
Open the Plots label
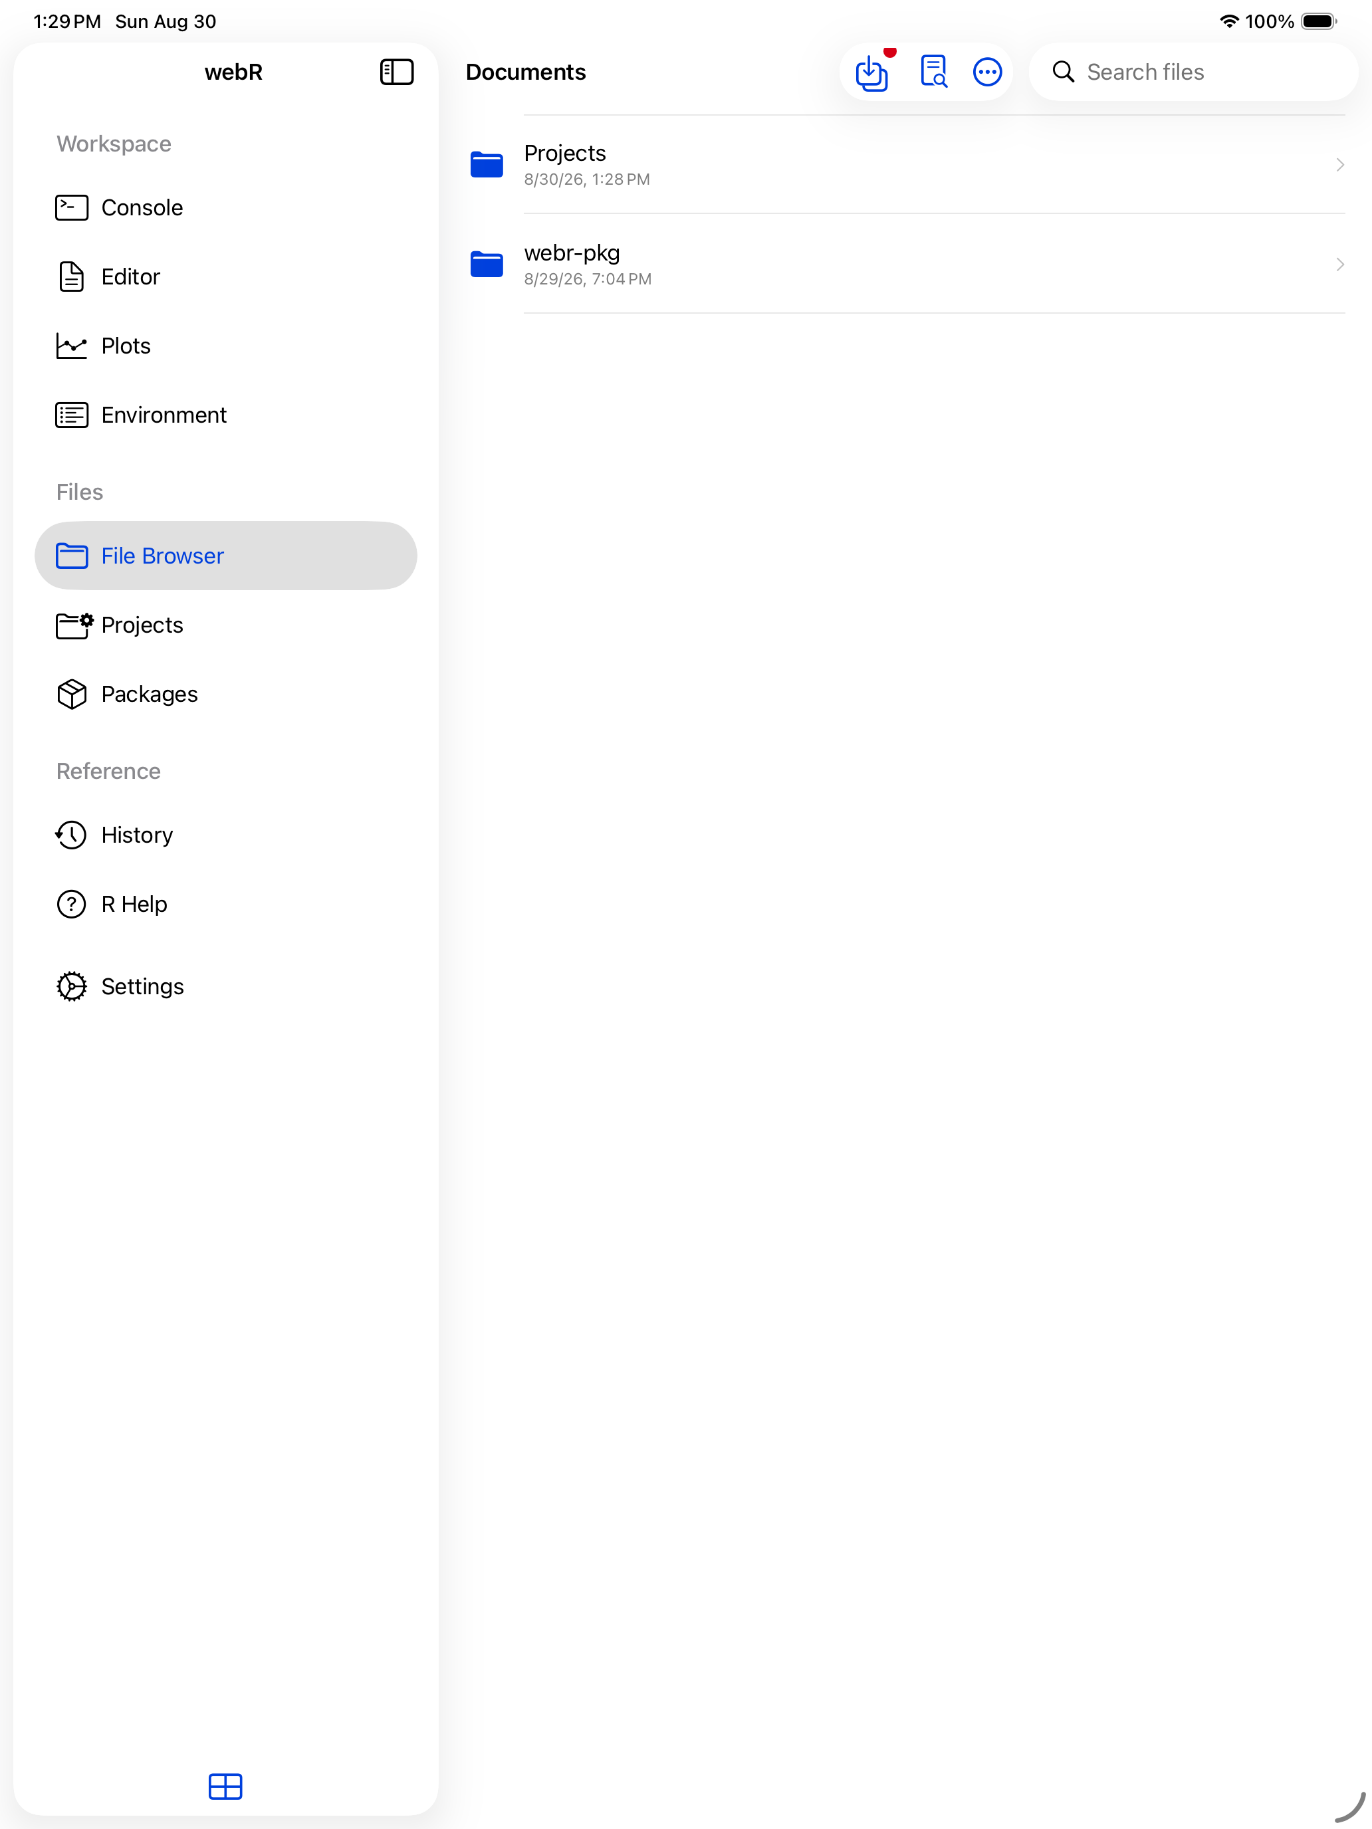[x=126, y=346]
